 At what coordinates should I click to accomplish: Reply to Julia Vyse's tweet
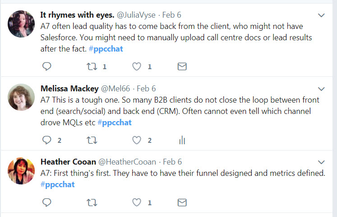(x=46, y=66)
